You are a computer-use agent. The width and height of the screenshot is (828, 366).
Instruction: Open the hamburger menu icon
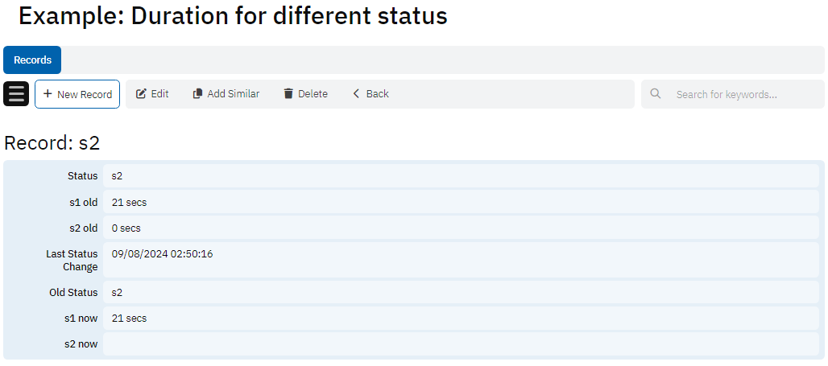(x=16, y=94)
